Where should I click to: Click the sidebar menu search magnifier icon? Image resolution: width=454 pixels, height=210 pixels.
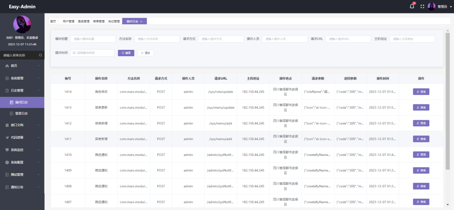[40, 55]
